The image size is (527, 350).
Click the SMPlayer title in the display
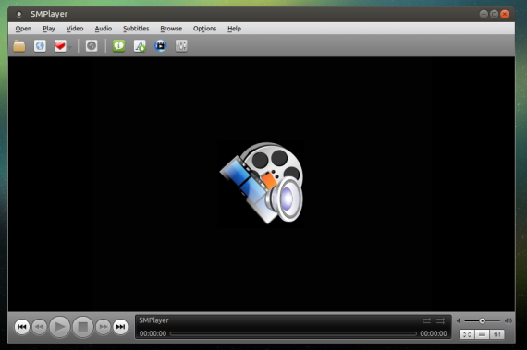153,320
